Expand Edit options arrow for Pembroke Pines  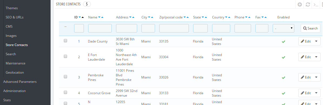(x=317, y=77)
